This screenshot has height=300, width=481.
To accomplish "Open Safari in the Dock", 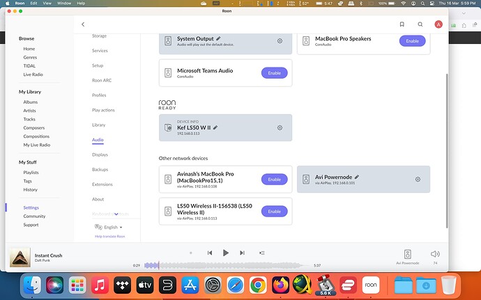I will 236,285.
